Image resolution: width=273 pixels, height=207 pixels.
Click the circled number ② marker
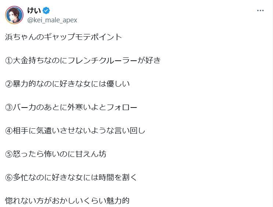click(9, 84)
